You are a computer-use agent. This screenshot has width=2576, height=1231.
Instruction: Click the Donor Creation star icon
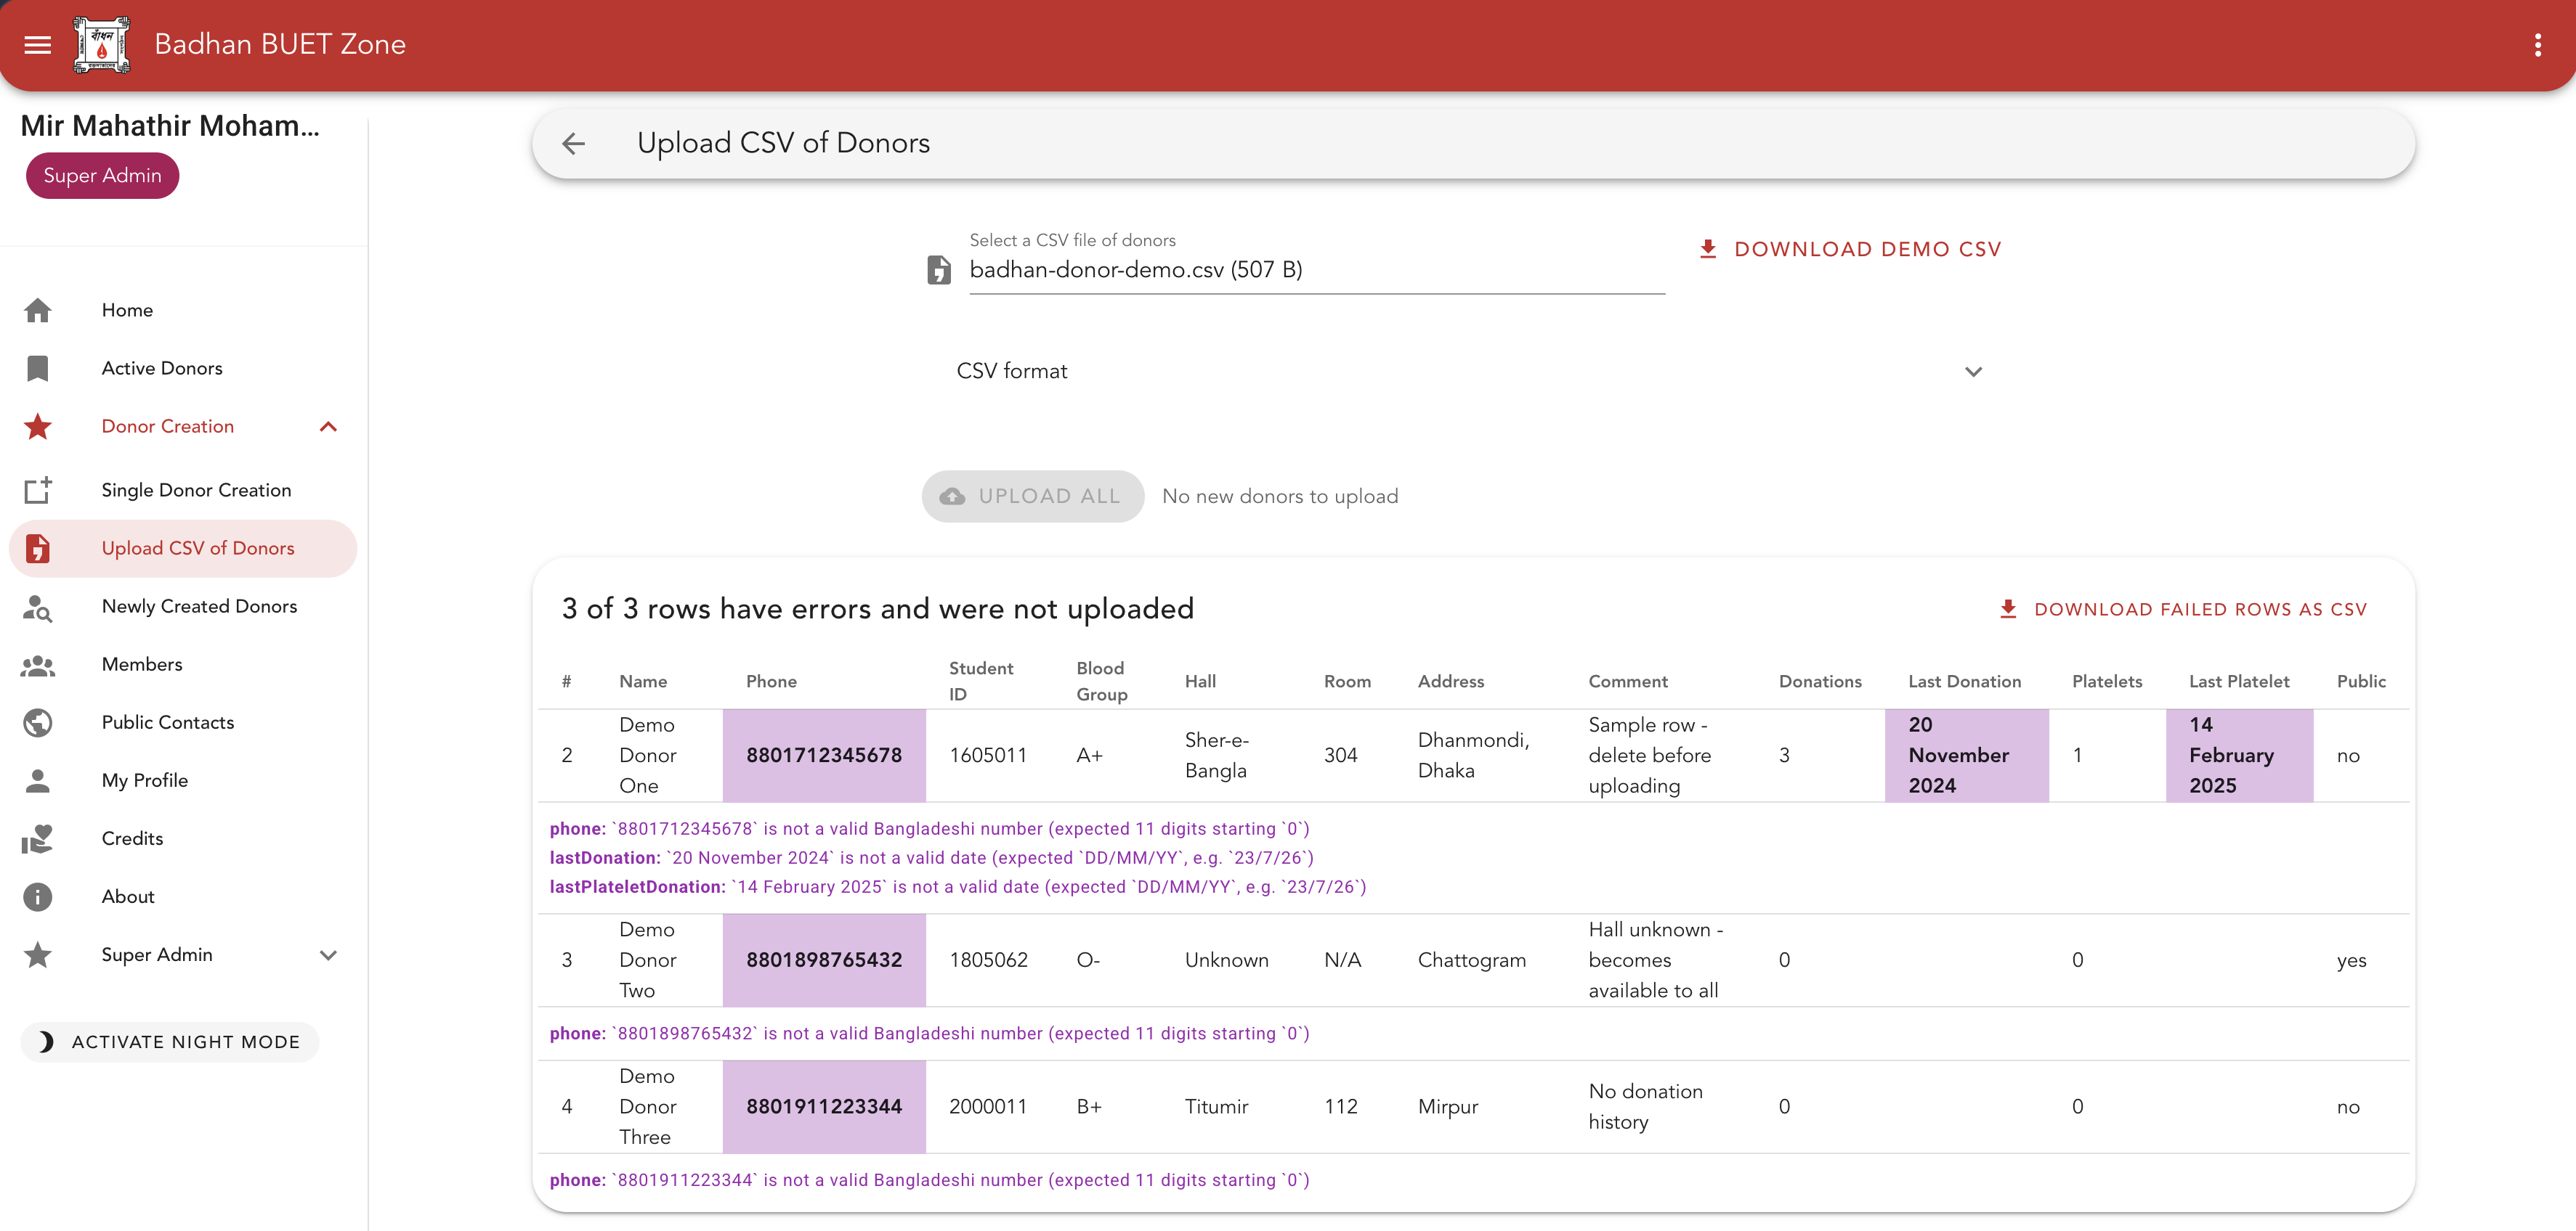(38, 427)
